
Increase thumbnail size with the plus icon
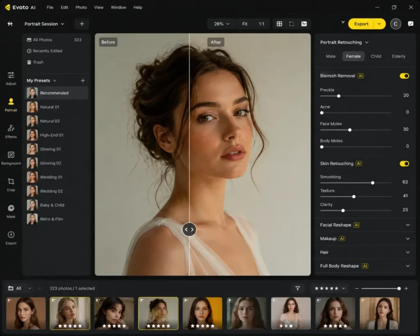[406, 288]
